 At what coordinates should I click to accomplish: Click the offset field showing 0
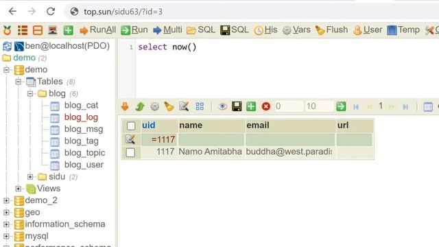pyautogui.click(x=289, y=106)
